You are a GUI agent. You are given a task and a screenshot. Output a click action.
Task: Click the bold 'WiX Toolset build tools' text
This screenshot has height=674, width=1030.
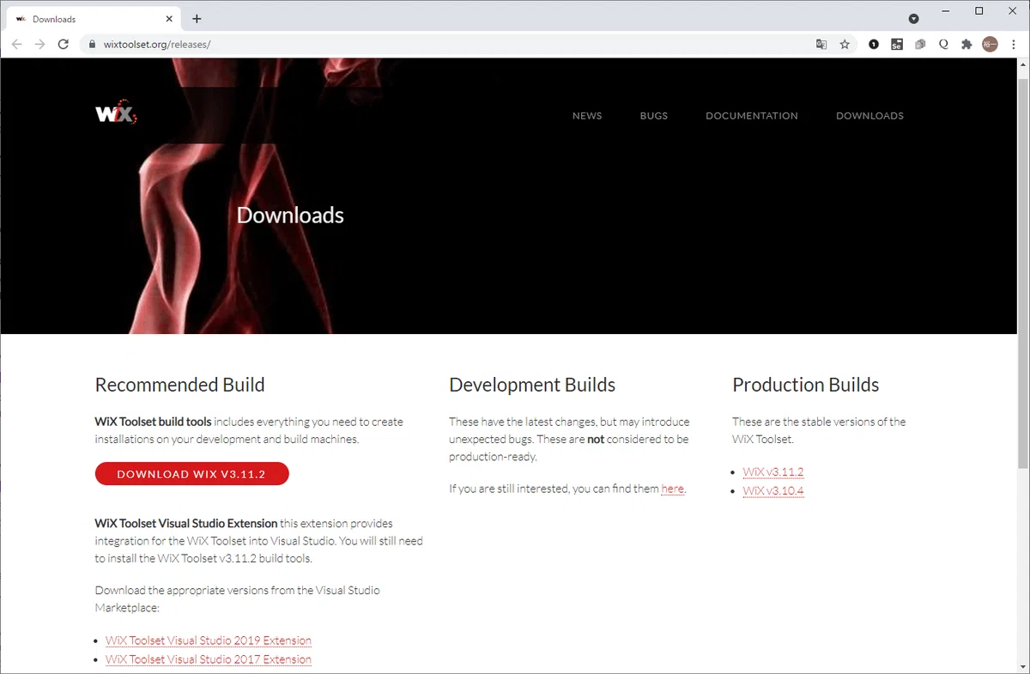[153, 422]
